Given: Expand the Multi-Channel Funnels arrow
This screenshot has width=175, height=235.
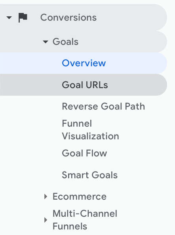Looking at the screenshot, I should point(46,220).
